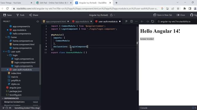Click @angular/animations dependency entry
The height and width of the screenshot is (110, 197).
[x=14, y=102]
